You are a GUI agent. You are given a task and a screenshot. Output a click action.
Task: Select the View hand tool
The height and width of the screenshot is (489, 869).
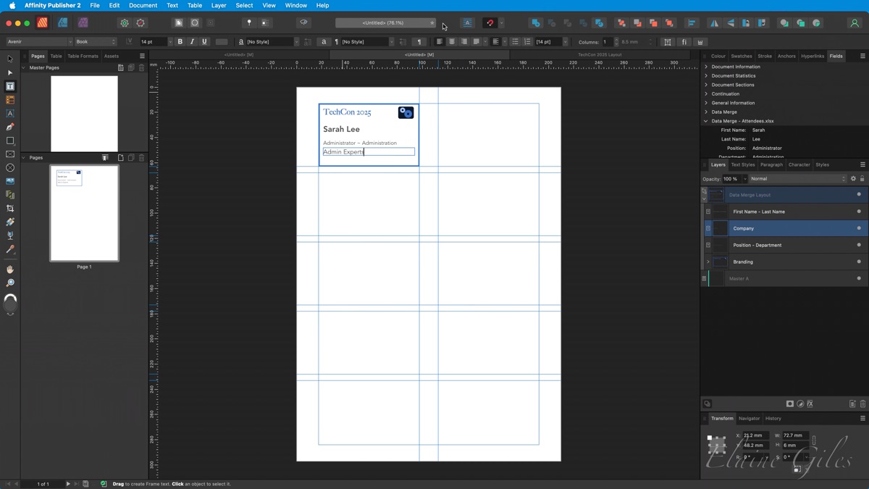[x=10, y=269]
